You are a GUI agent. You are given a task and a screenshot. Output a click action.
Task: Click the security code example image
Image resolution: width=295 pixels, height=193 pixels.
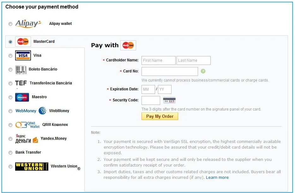pos(169,100)
